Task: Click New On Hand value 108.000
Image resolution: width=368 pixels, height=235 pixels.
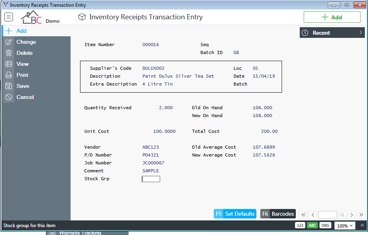Action: point(262,116)
